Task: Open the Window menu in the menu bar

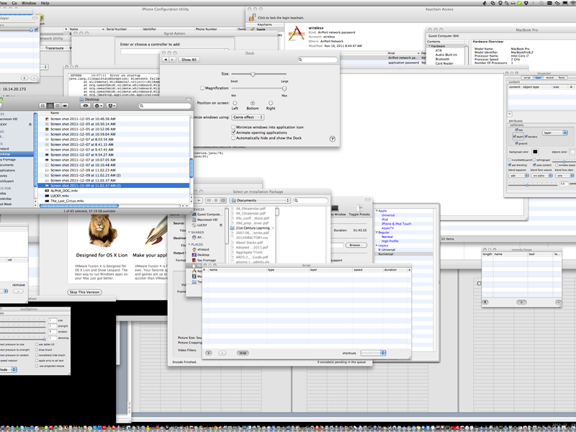Action: pyautogui.click(x=29, y=3)
